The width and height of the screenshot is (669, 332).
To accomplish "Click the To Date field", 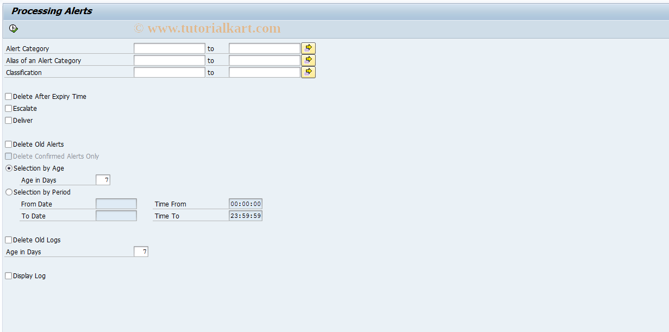I will click(116, 216).
